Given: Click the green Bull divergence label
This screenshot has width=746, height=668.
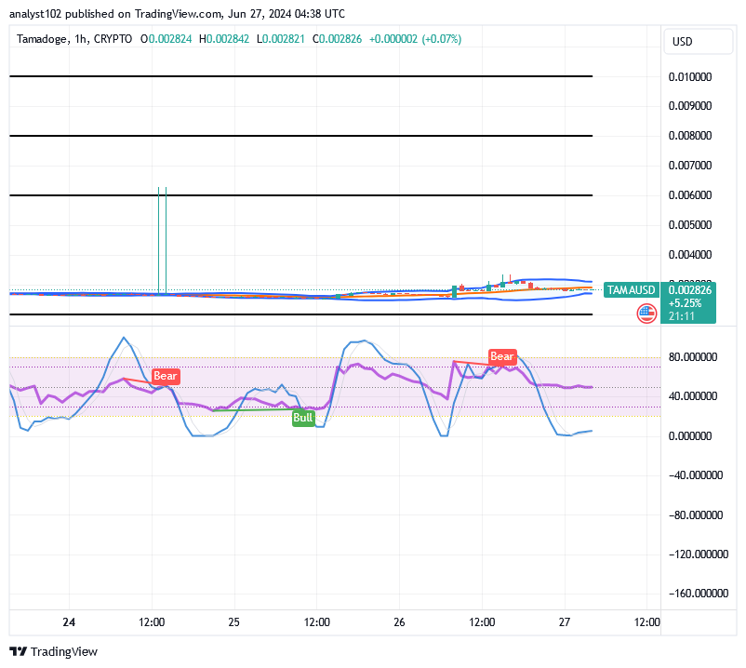Looking at the screenshot, I should click(x=303, y=418).
